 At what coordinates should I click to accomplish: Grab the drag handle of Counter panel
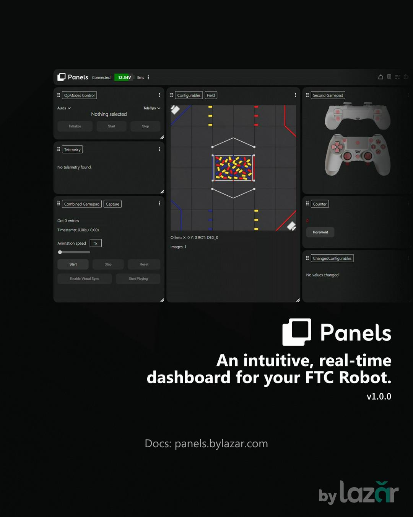(307, 204)
